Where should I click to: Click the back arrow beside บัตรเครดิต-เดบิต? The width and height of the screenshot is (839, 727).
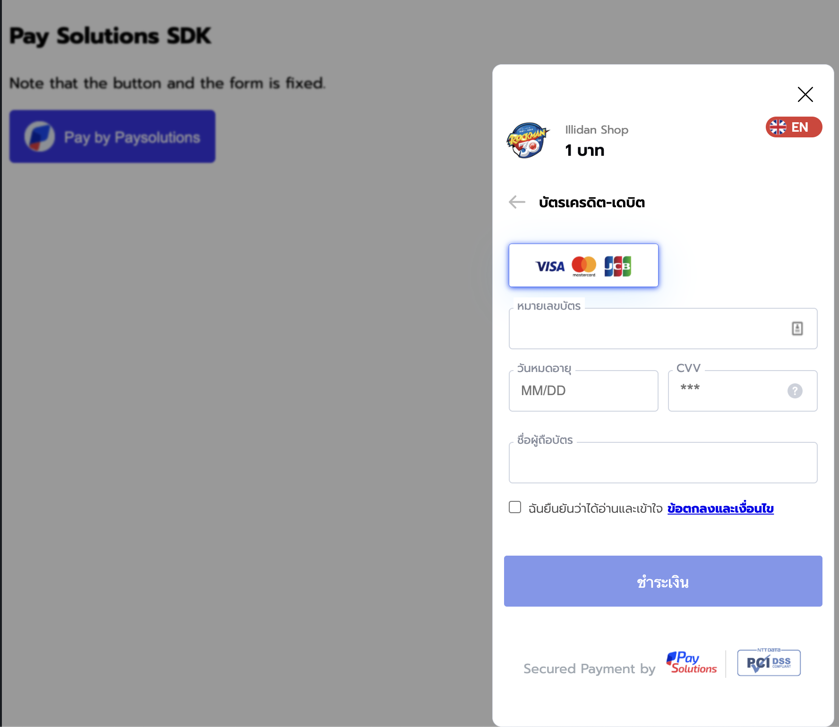coord(517,202)
